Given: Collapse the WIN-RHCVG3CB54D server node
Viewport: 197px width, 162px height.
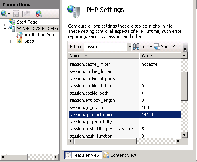Looking at the screenshot, I should tap(4, 28).
